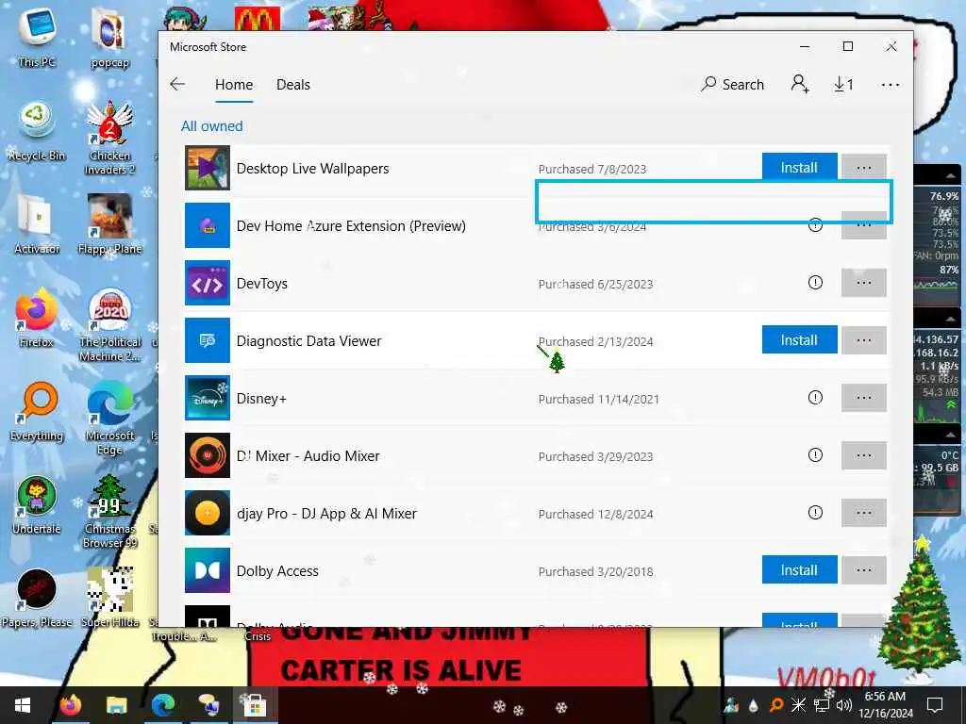Open more options for Desktop Live Wallpapers
The height and width of the screenshot is (724, 966).
(864, 168)
